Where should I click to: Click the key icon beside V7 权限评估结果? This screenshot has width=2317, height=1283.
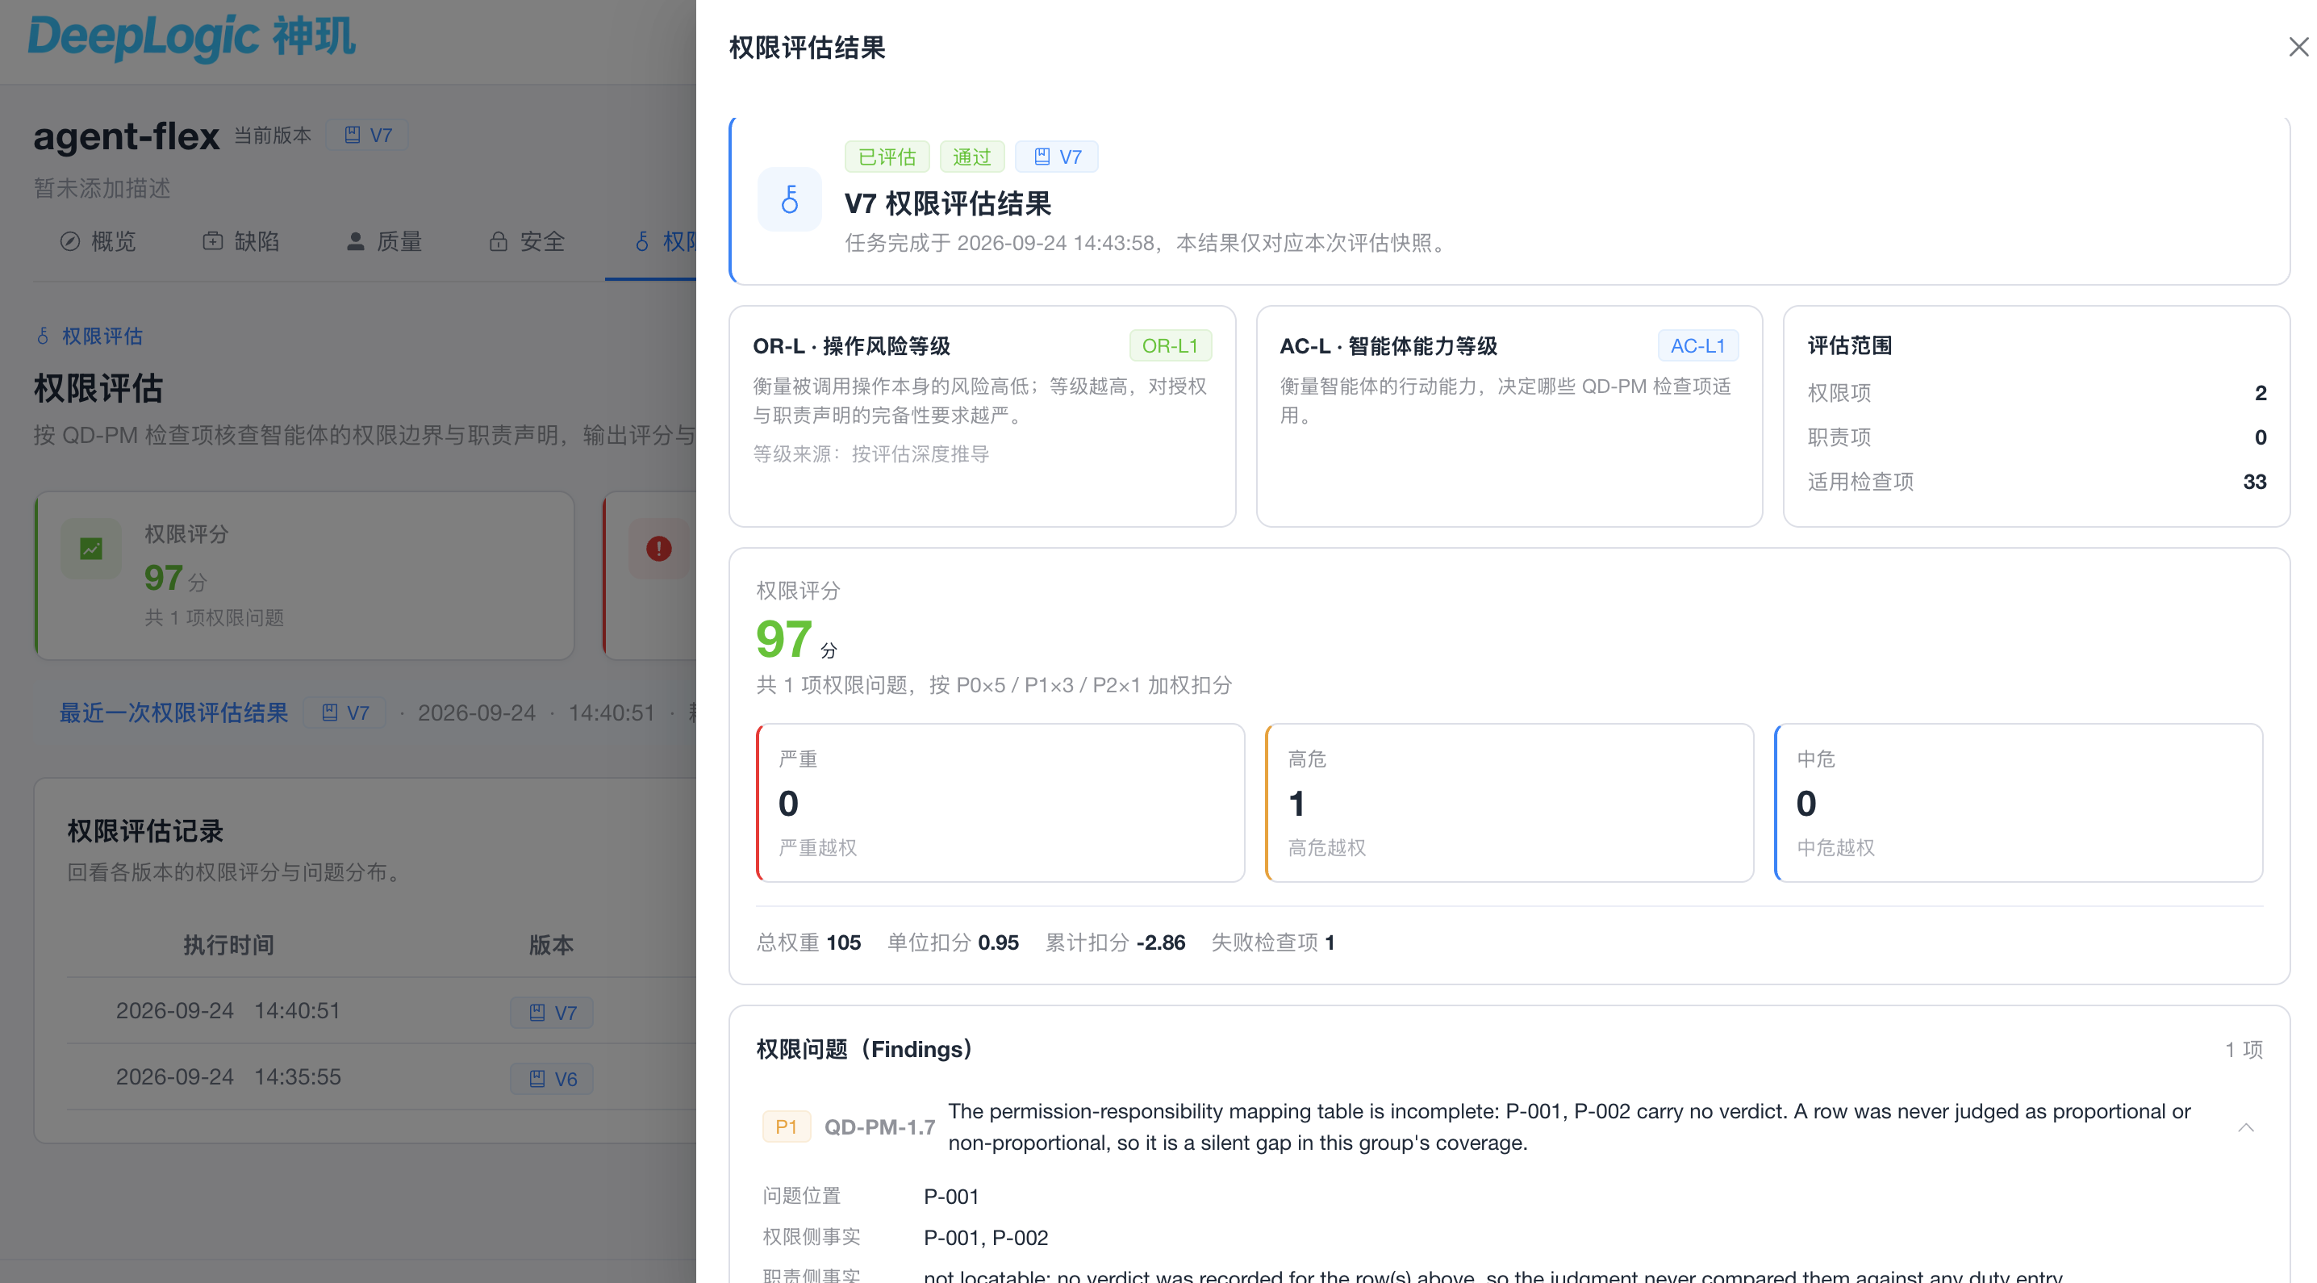pyautogui.click(x=789, y=199)
